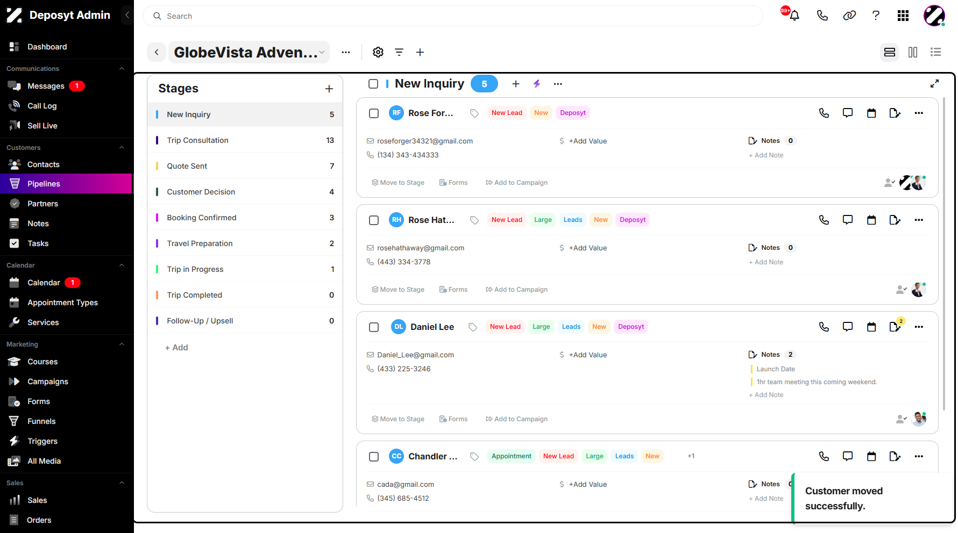The height and width of the screenshot is (533, 958).
Task: Collapse the Communications section
Action: coord(122,69)
